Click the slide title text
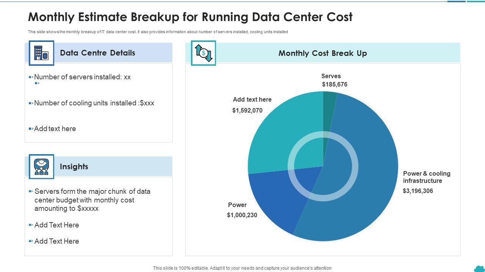The width and height of the screenshot is (485, 272). [x=190, y=17]
